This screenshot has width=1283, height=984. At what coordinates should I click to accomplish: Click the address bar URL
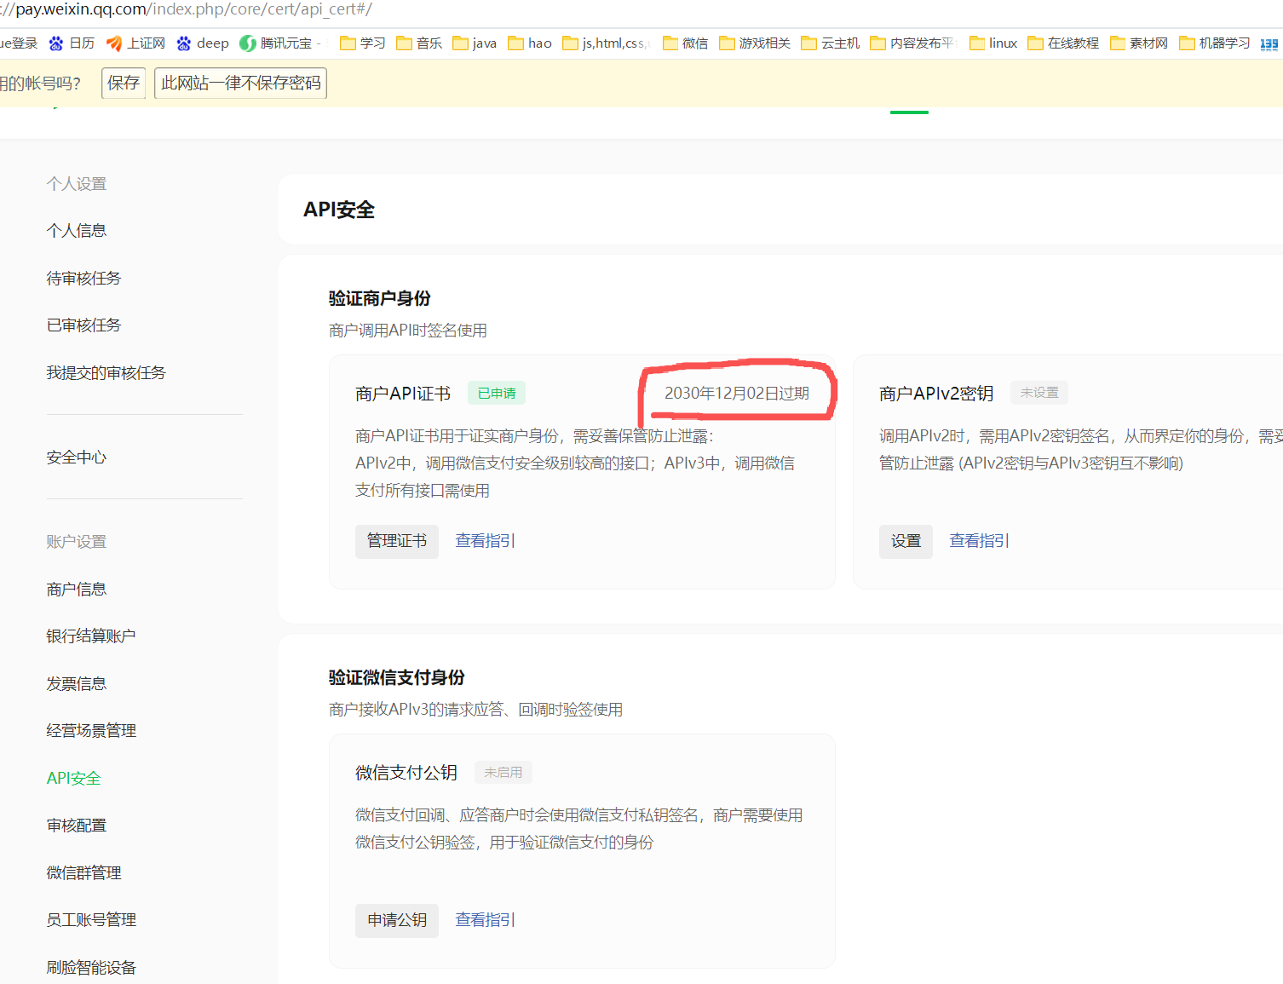click(187, 10)
